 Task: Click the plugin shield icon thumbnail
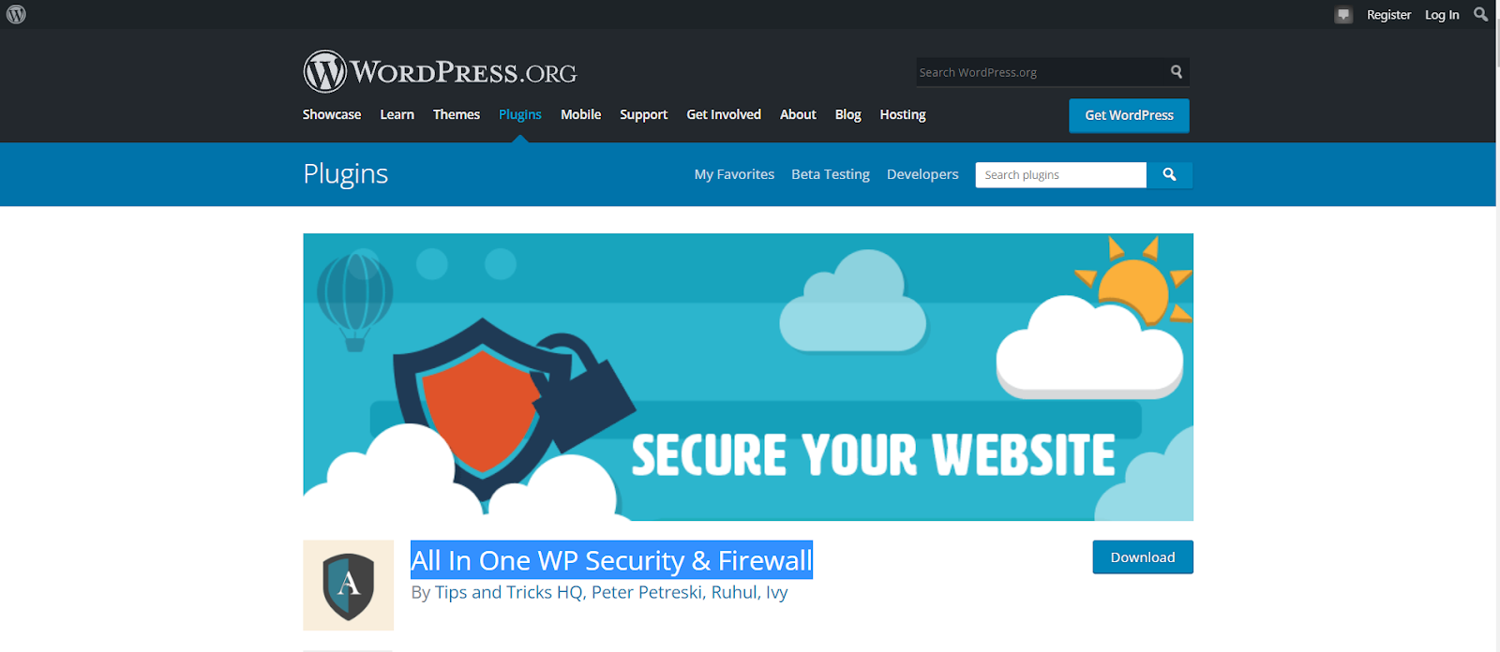(x=348, y=585)
